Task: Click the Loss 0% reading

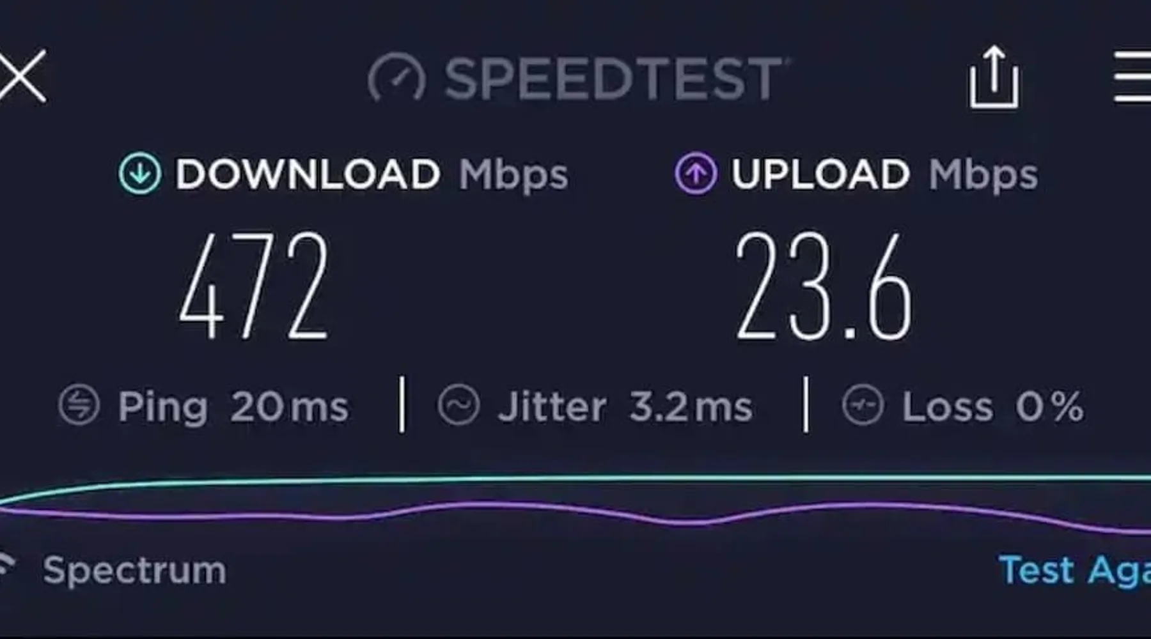Action: 993,407
